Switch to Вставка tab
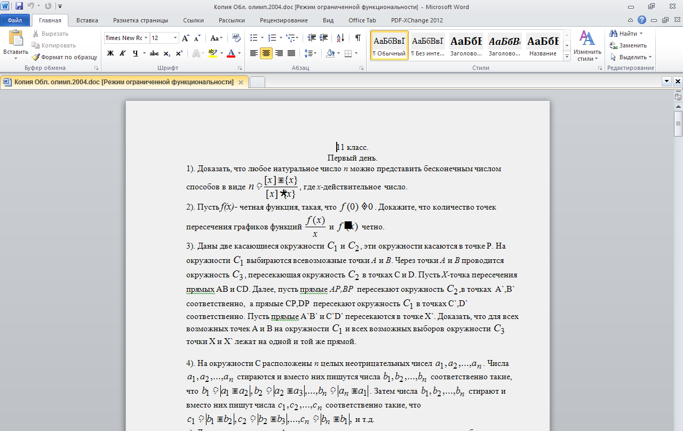Screen dimensions: 683x431 [x=87, y=20]
